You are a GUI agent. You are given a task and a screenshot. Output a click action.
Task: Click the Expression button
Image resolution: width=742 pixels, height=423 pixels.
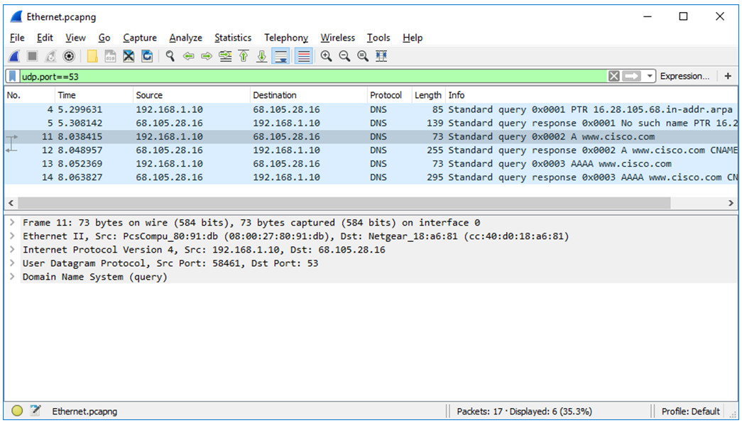click(684, 75)
